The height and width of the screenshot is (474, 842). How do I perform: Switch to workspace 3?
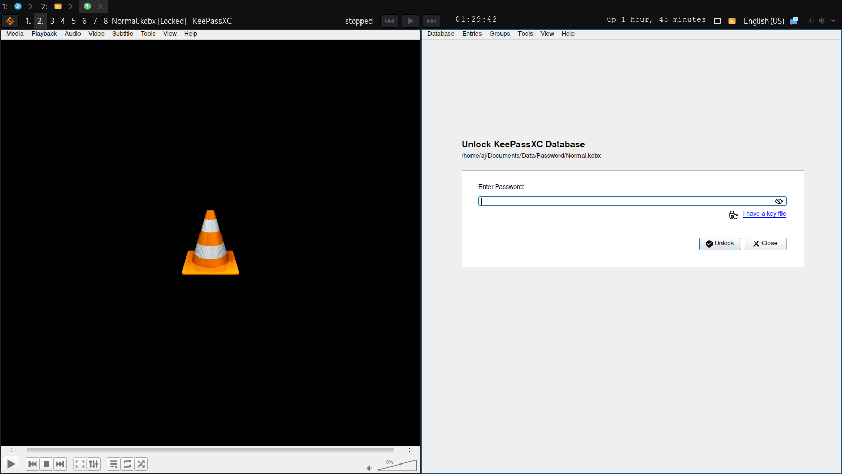(52, 21)
